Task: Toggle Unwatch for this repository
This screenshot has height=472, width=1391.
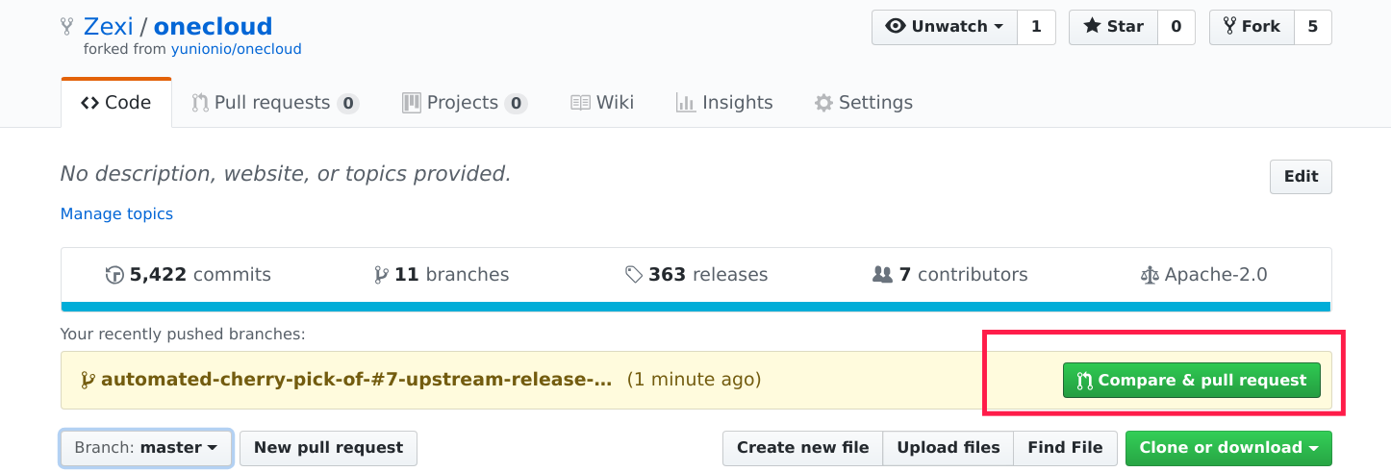Action: pos(944,27)
